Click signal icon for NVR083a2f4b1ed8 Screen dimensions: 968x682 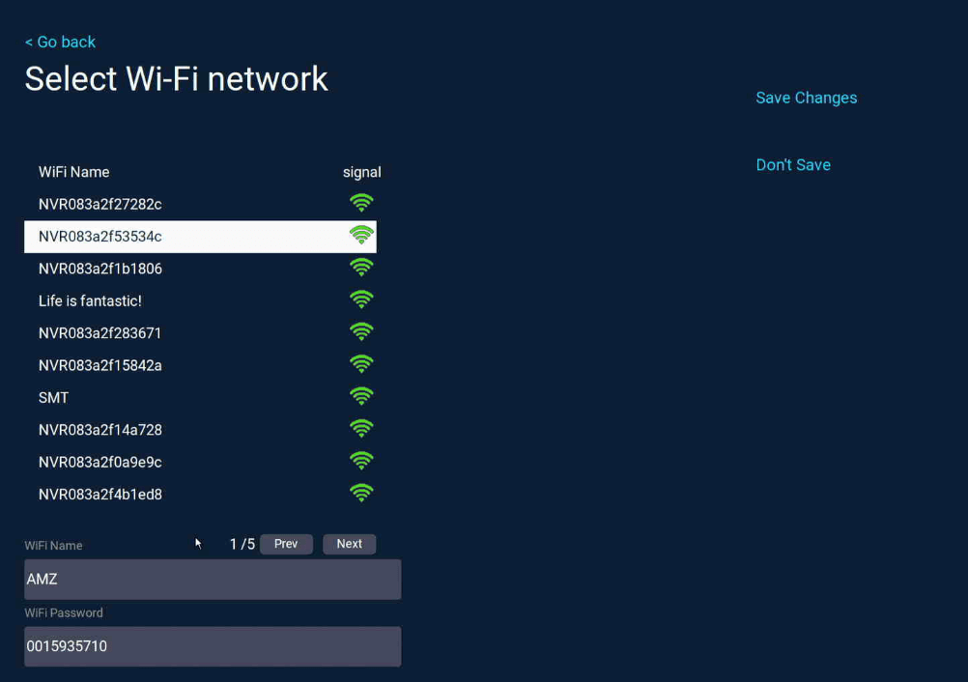tap(361, 494)
